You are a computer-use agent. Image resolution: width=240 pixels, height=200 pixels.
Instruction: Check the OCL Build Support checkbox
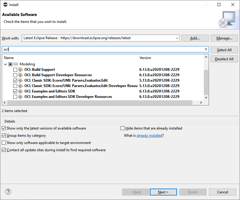[15, 70]
